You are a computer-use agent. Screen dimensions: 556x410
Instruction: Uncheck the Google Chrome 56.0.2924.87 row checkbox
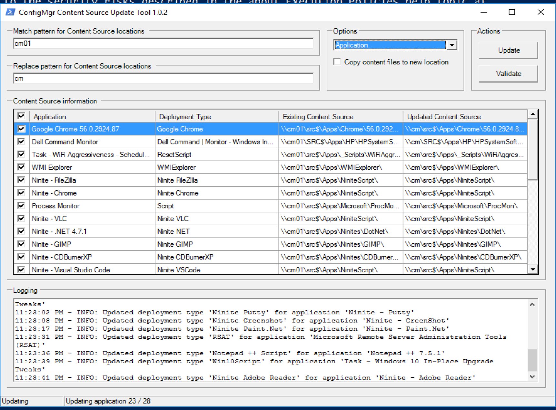pos(21,129)
